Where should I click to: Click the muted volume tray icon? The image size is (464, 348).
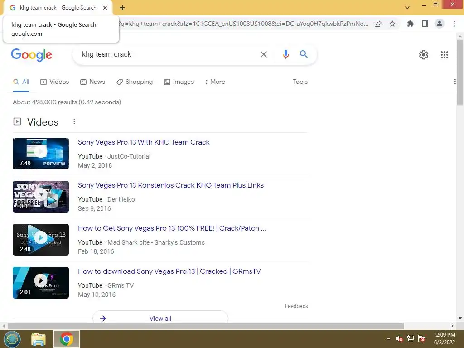[400, 338]
